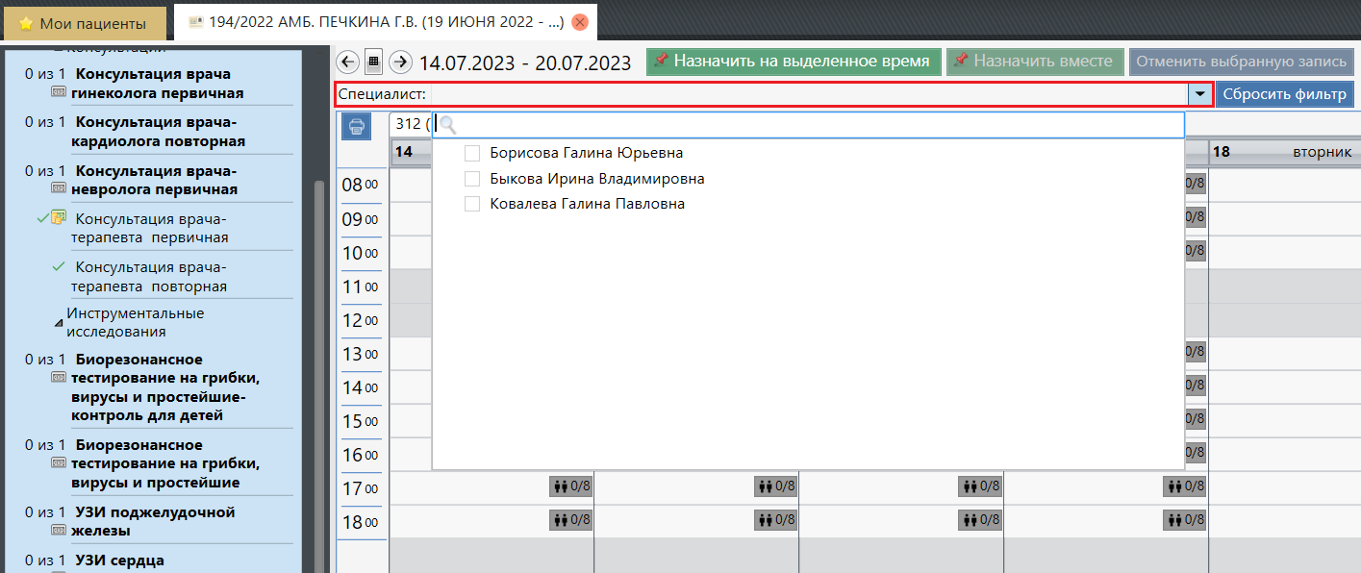This screenshot has width=1361, height=573.
Task: Collapse the Инструментальные исследования group
Action: (x=59, y=322)
